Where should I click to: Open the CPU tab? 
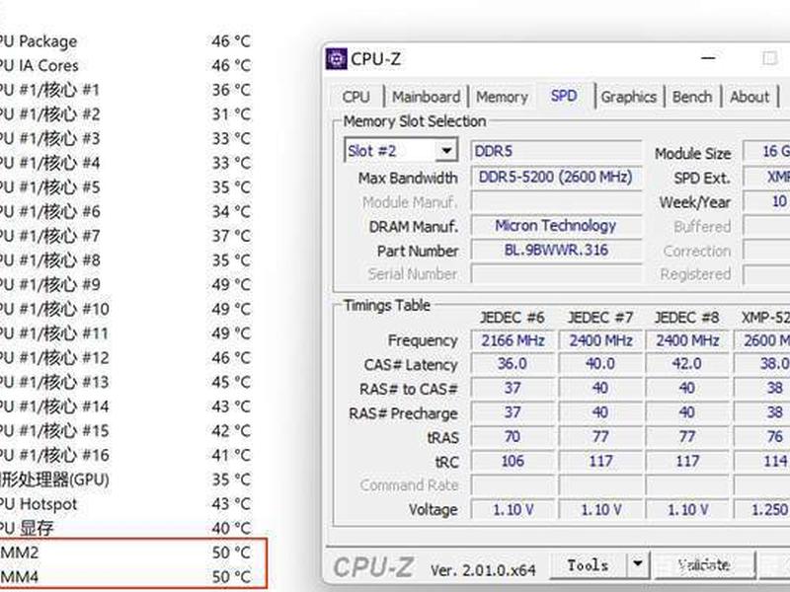coord(355,97)
